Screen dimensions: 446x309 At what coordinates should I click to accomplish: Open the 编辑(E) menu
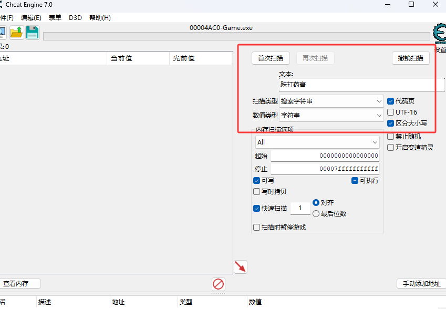pos(31,18)
